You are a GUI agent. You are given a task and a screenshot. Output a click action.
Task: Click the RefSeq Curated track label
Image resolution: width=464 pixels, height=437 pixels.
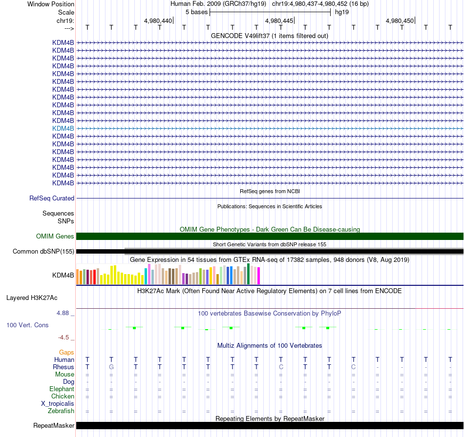pyautogui.click(x=52, y=199)
